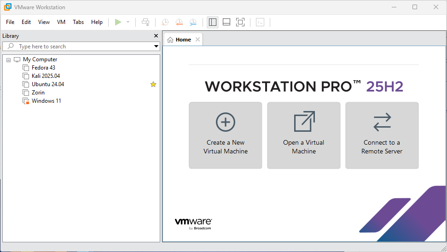Open the View menu
The image size is (447, 252).
coord(44,22)
